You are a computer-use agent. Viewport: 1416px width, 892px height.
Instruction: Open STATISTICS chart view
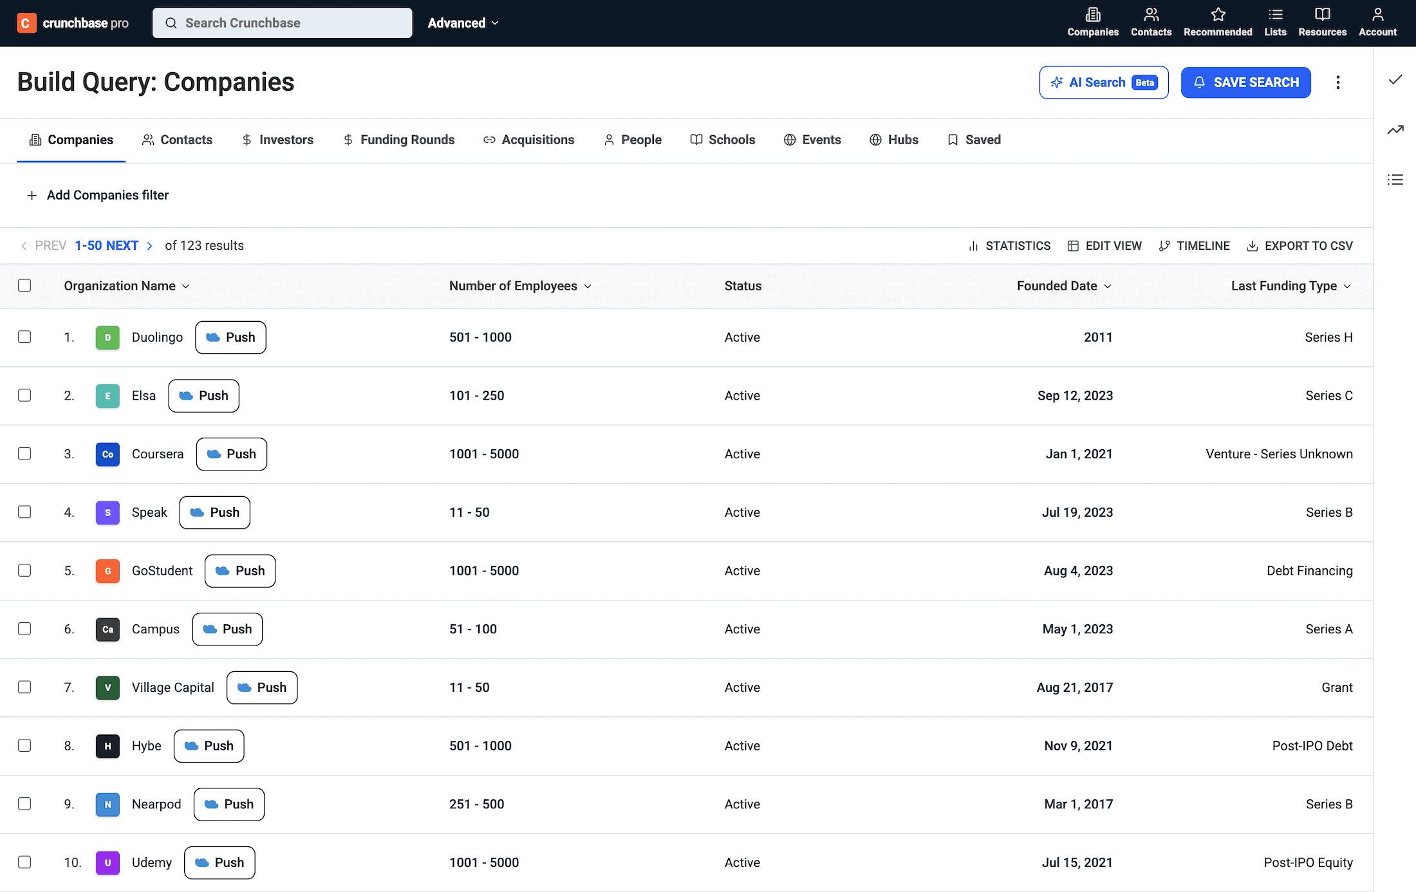coord(1009,246)
